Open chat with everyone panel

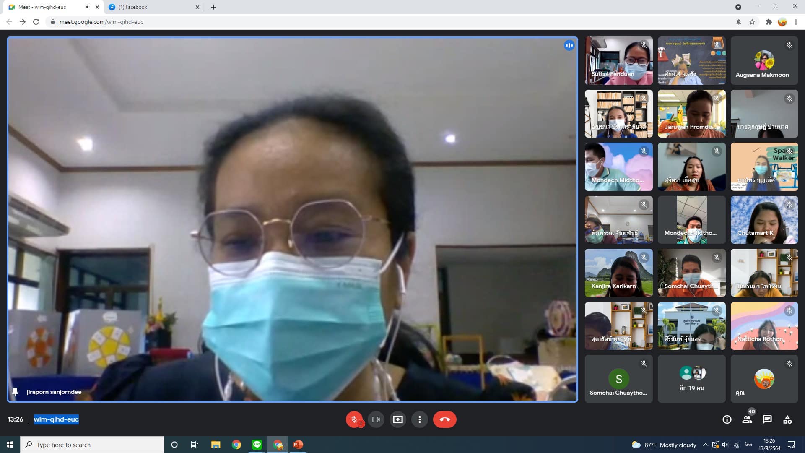pos(767,419)
